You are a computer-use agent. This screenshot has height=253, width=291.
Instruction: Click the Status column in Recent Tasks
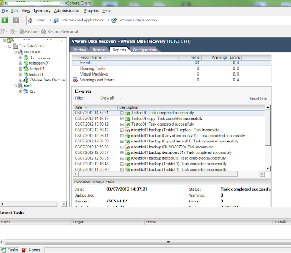pyautogui.click(x=208, y=222)
